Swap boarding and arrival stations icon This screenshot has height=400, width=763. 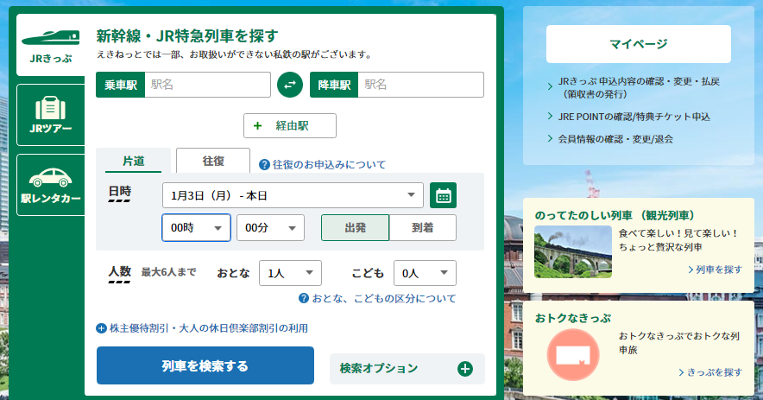click(290, 85)
